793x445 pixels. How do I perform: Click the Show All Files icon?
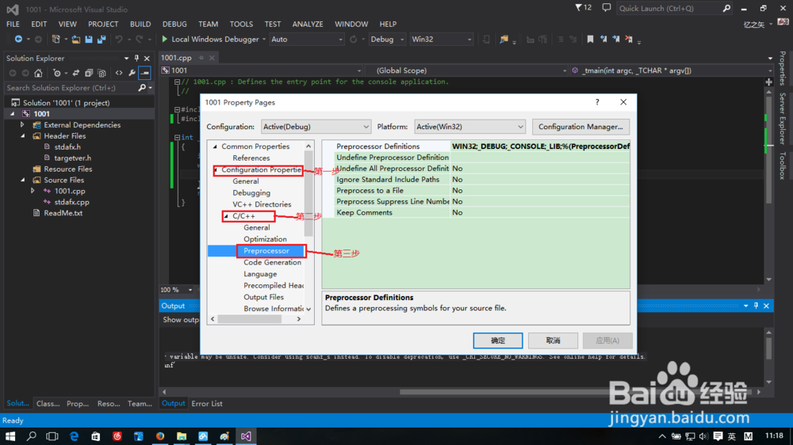pos(102,73)
